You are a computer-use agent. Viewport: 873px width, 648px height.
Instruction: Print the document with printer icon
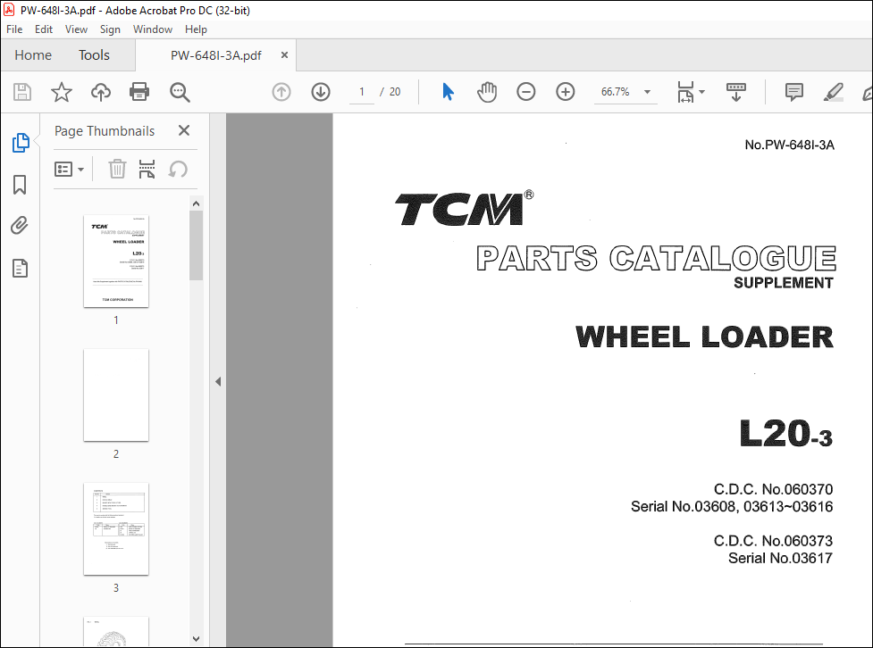tap(139, 92)
